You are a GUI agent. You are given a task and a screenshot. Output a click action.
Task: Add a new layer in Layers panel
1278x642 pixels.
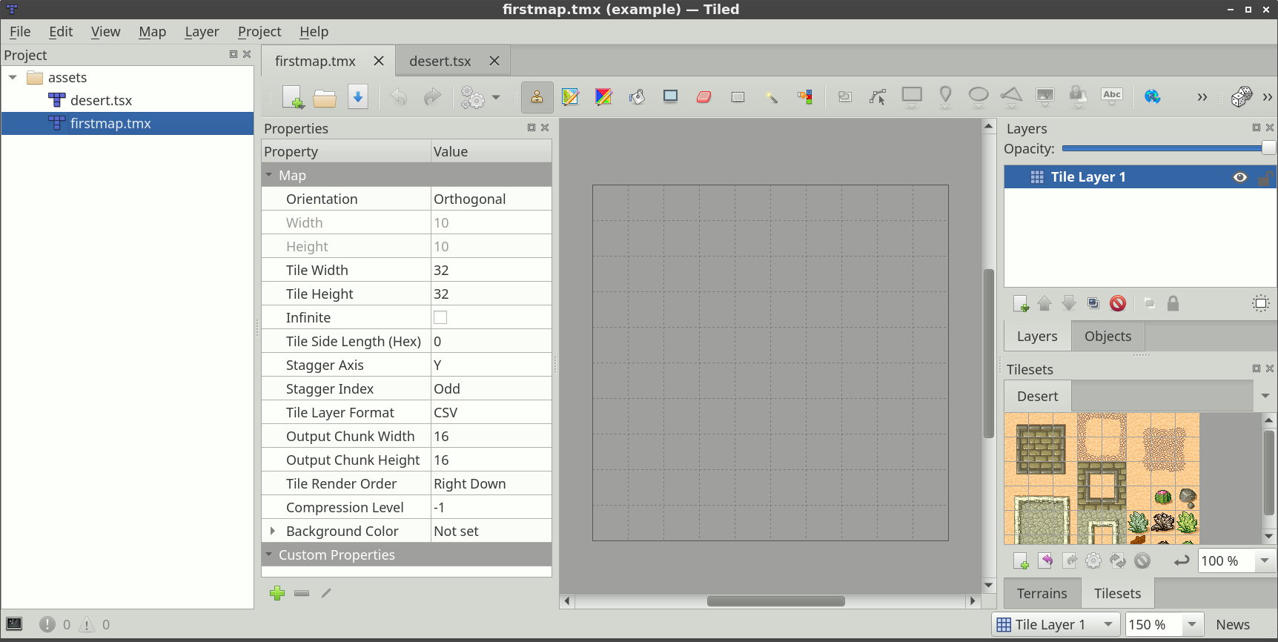pyautogui.click(x=1021, y=303)
